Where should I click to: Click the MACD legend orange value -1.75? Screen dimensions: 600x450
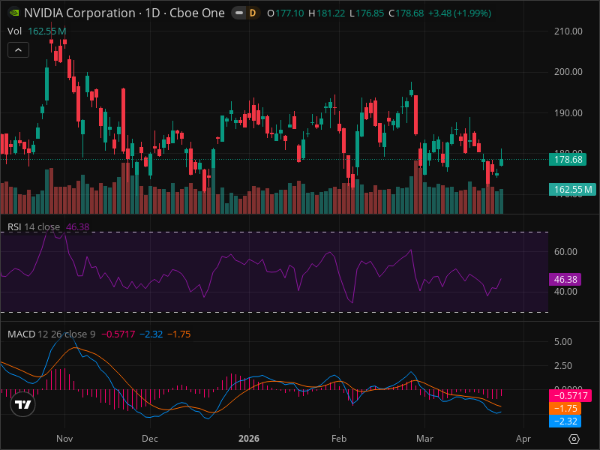[179, 334]
